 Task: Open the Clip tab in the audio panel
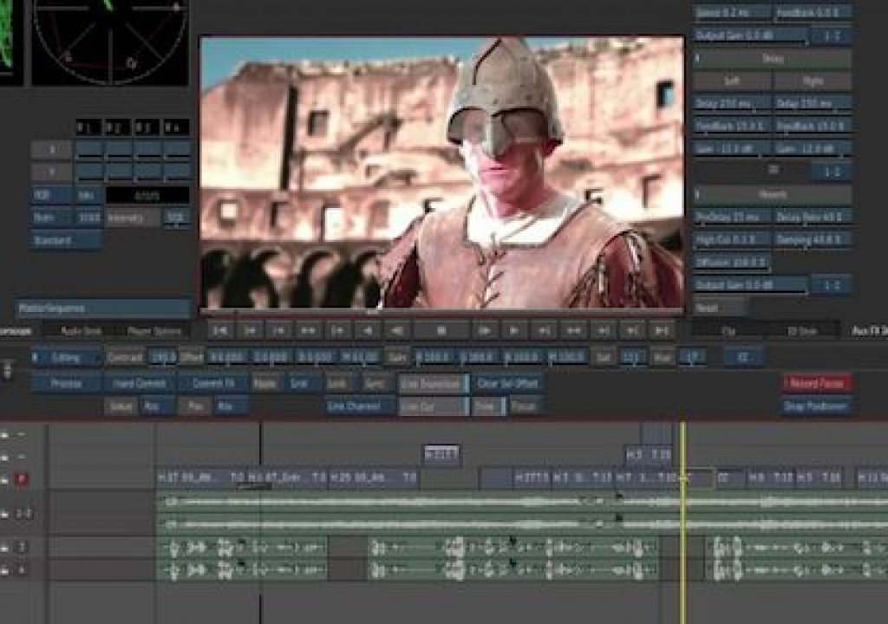click(729, 331)
